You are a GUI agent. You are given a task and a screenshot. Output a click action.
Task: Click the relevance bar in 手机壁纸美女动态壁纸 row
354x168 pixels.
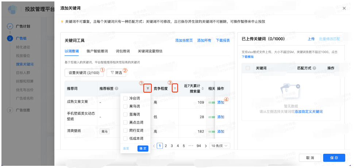(x=212, y=117)
